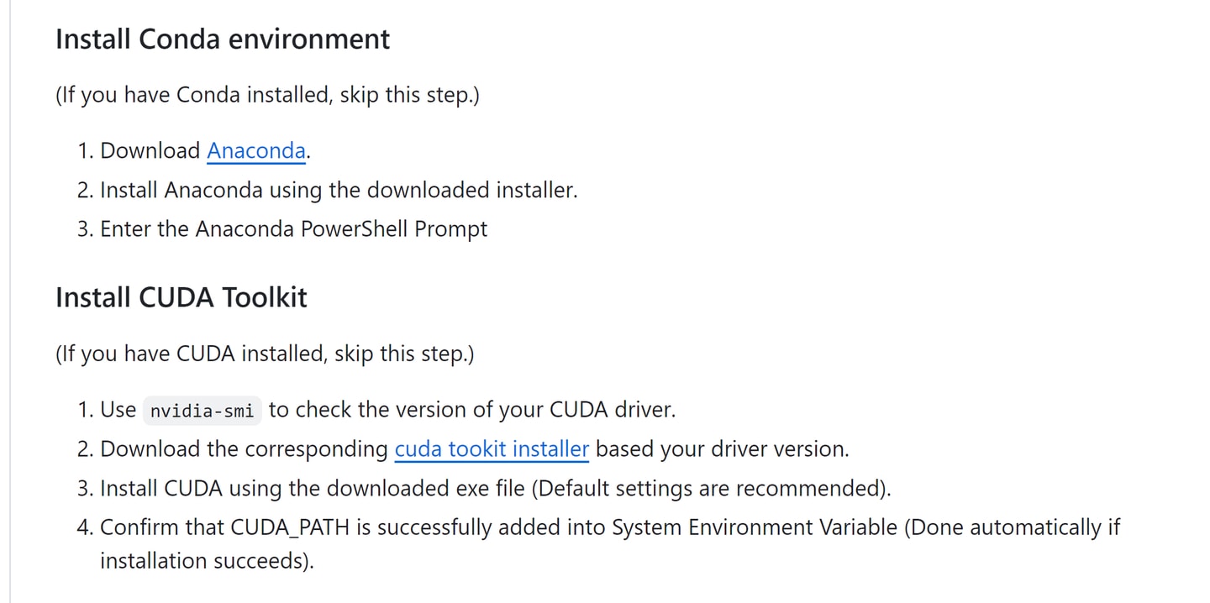Click "based your driver version" text
The height and width of the screenshot is (603, 1210).
(x=723, y=449)
